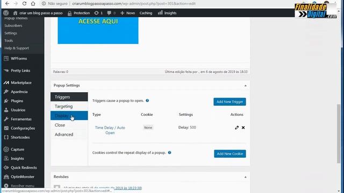
Task: Select the Display tab
Action: coord(69,116)
